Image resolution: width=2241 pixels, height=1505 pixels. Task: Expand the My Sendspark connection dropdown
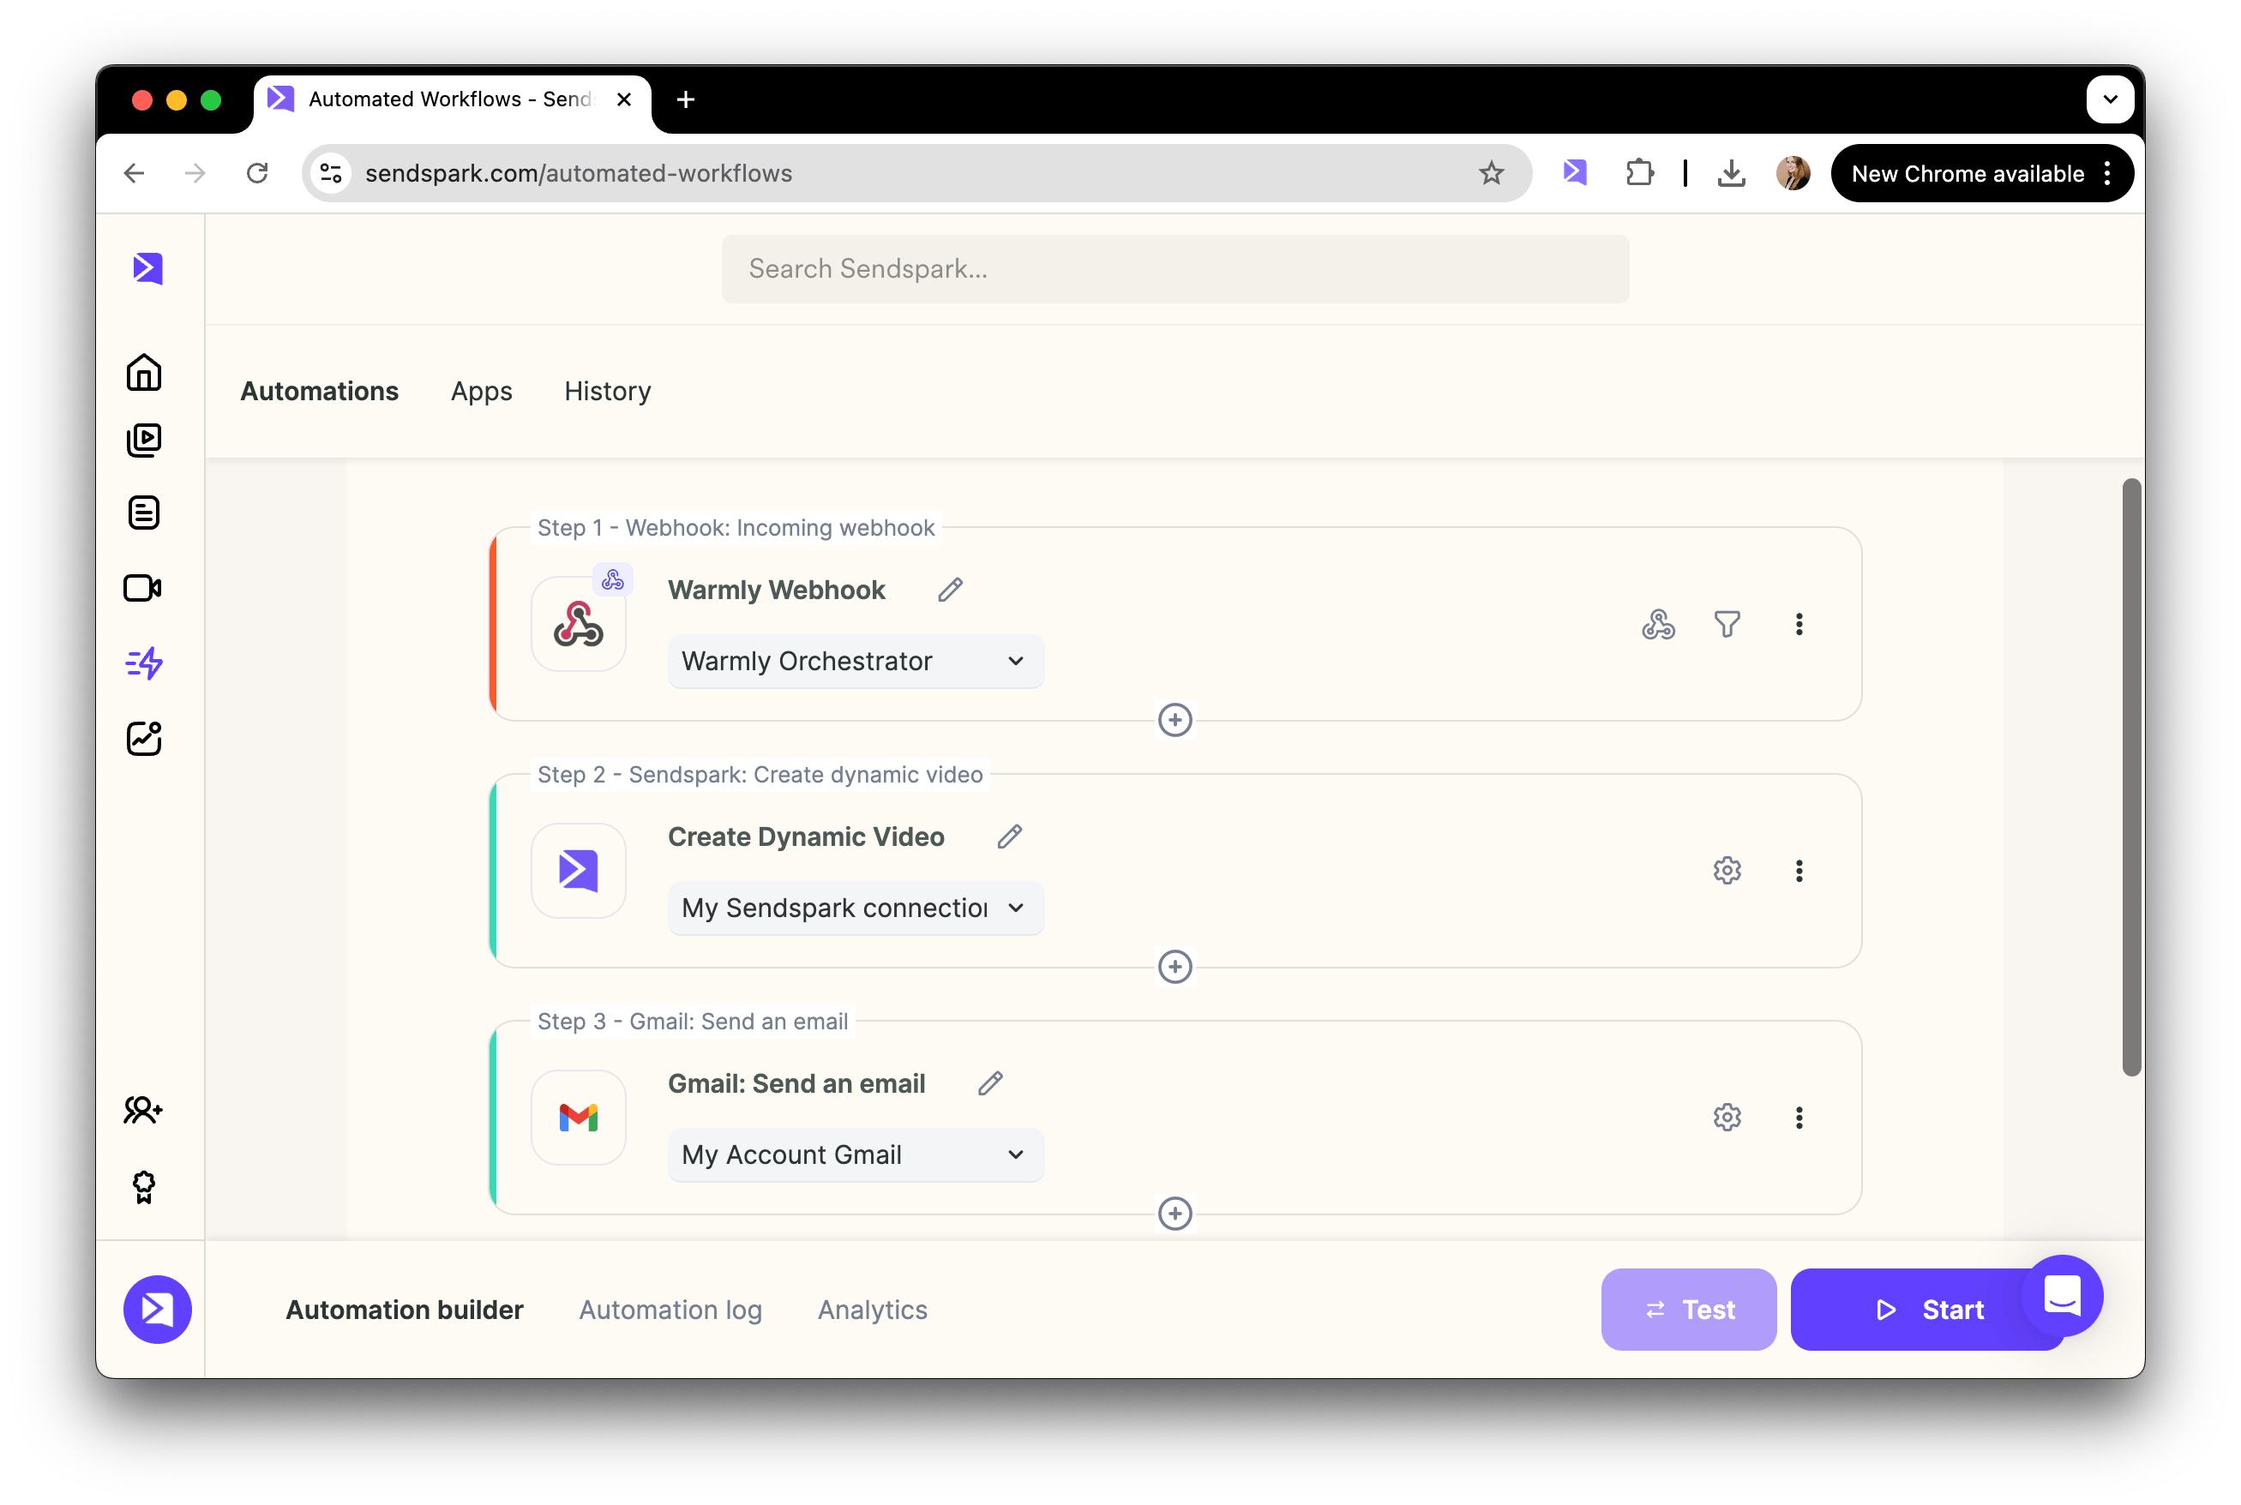tap(856, 908)
